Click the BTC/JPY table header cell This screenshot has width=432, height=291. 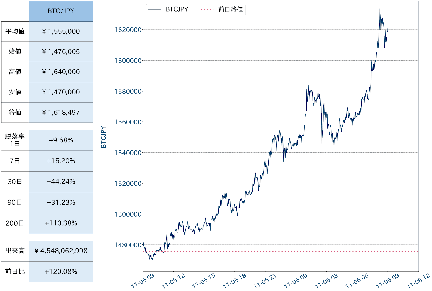pyautogui.click(x=61, y=11)
